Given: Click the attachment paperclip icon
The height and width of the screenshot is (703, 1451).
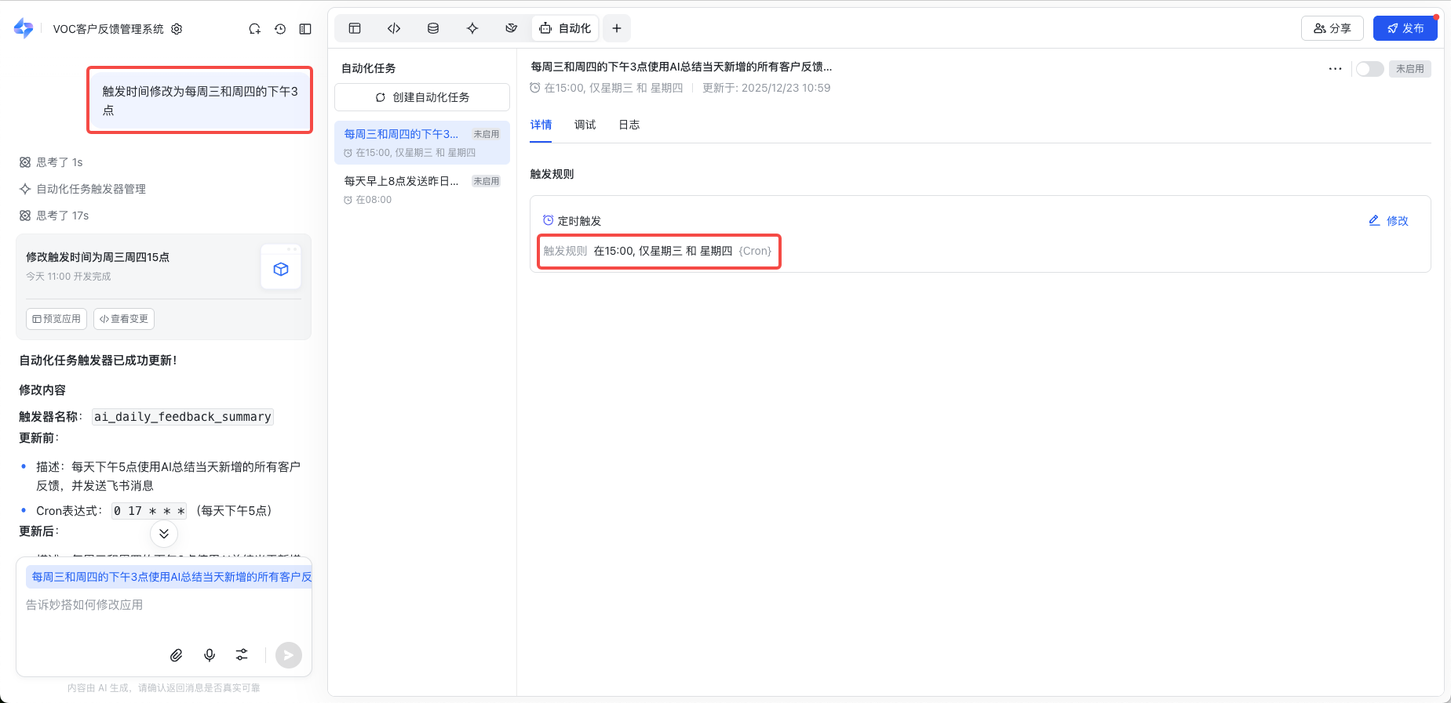Looking at the screenshot, I should coord(177,655).
